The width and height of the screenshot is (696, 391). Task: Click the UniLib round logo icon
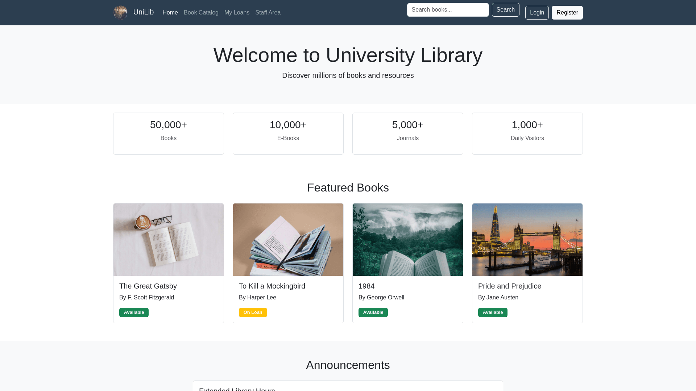coord(120,13)
